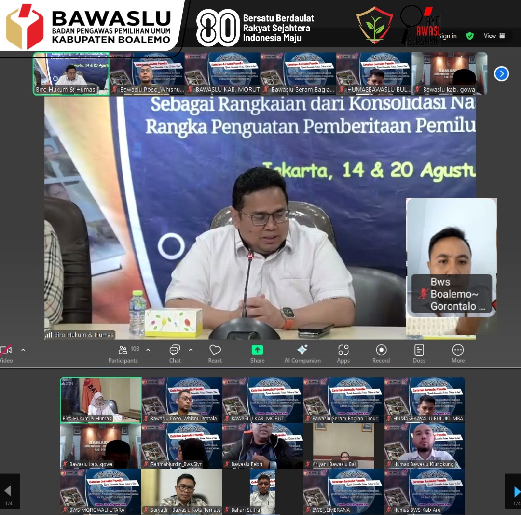Select Humas Bawaslu Klungkung video tile
Viewport: 521px width, 515px height.
pyautogui.click(x=425, y=446)
